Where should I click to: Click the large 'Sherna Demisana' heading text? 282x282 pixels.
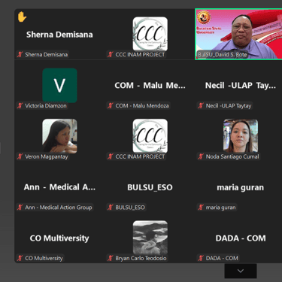pyautogui.click(x=59, y=35)
